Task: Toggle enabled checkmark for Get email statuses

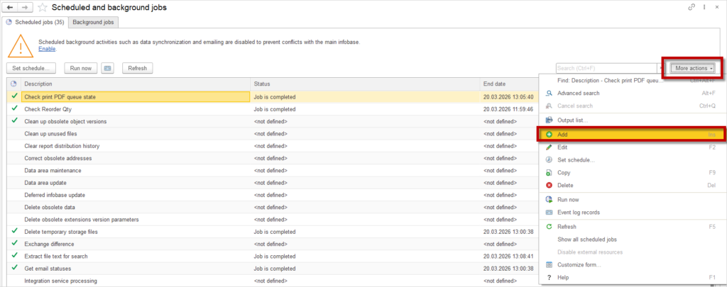Action: (x=14, y=268)
